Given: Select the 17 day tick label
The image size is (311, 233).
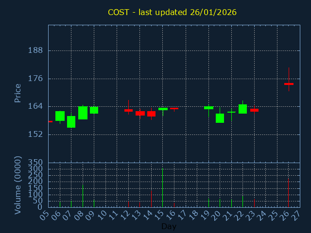Looking at the screenshot, I should coord(182,215).
